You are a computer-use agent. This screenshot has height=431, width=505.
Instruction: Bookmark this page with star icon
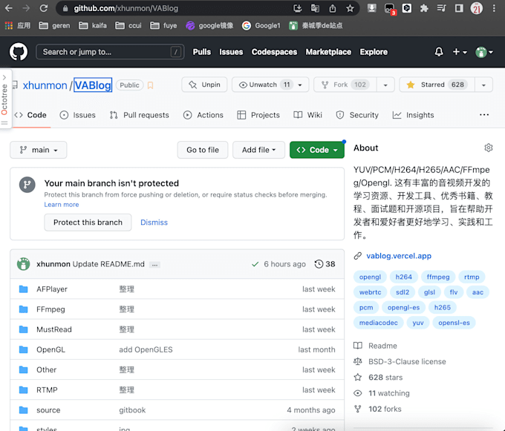[350, 8]
